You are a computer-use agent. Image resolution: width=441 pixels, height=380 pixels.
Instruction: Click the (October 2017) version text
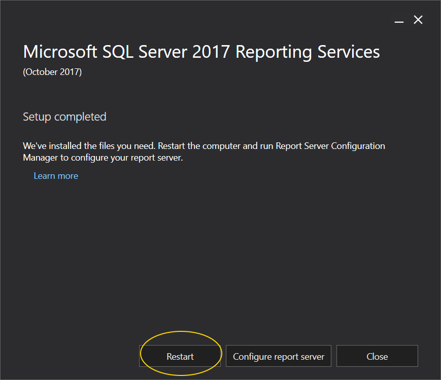(x=52, y=72)
